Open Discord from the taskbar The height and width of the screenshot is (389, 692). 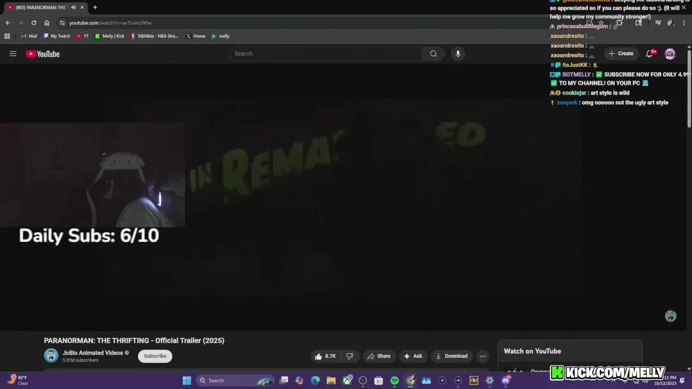coord(506,380)
